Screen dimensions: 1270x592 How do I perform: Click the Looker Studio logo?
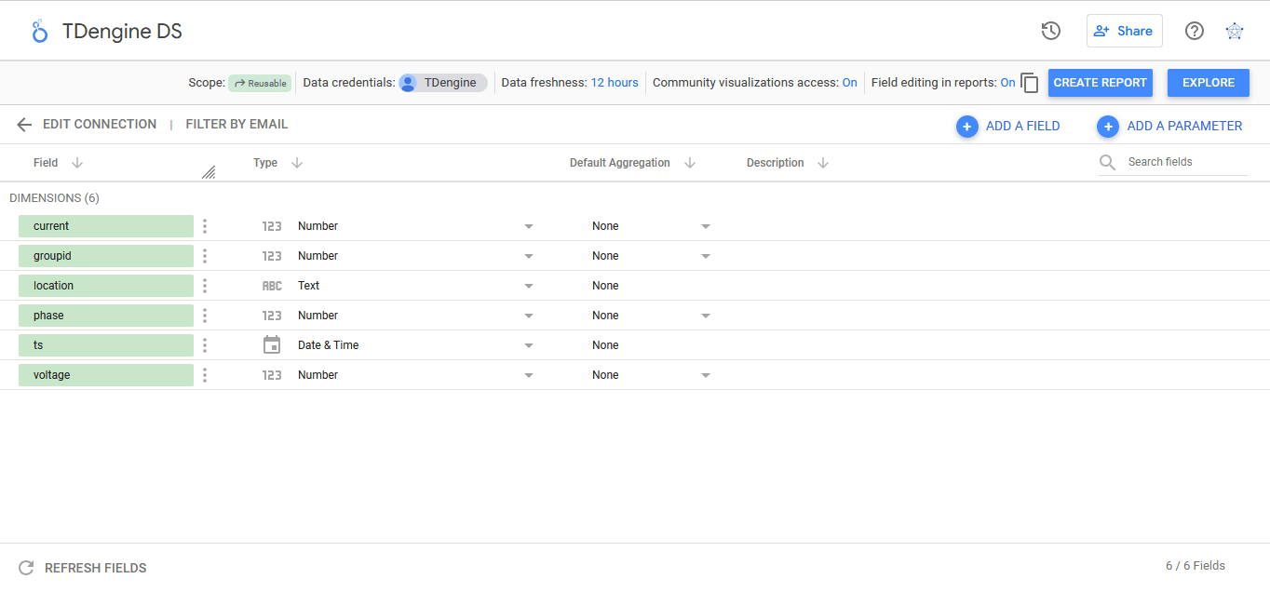pyautogui.click(x=39, y=31)
